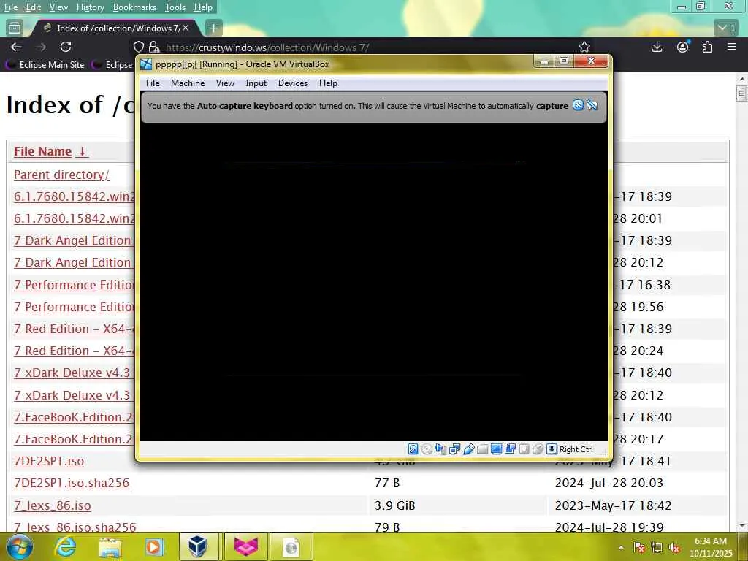This screenshot has height=561, width=748.
Task: Click the tracking protection shield icon
Action: (x=138, y=47)
